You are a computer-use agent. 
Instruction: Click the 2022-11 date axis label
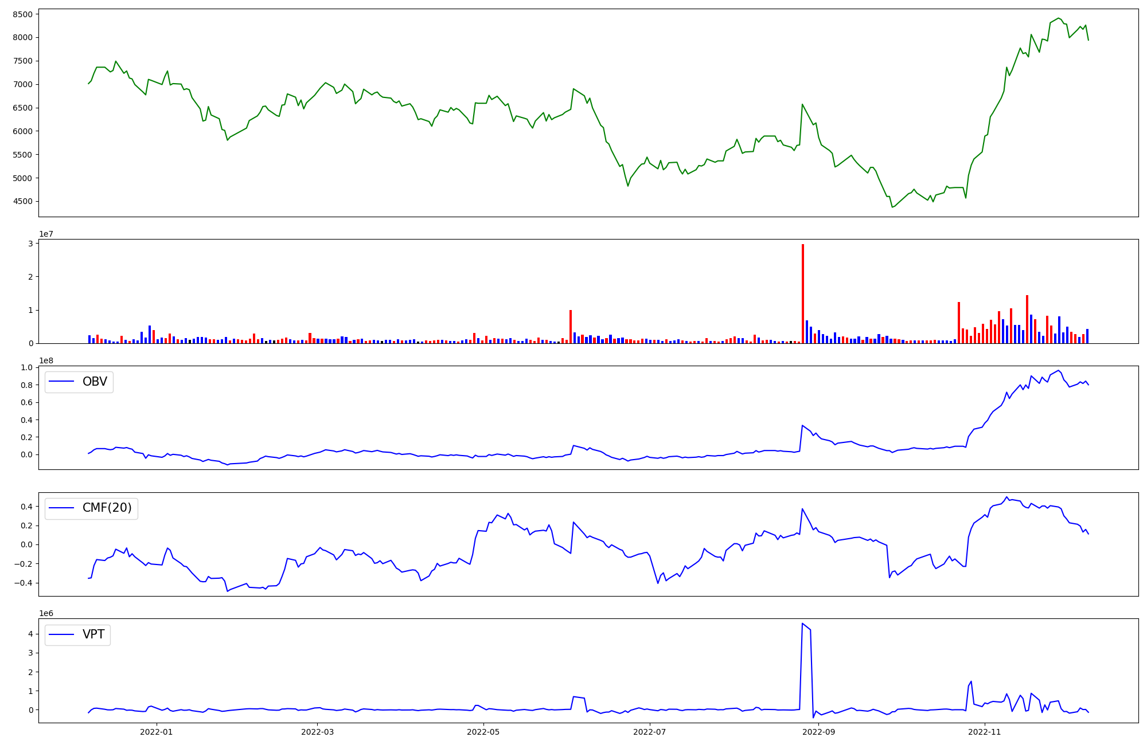click(x=984, y=732)
